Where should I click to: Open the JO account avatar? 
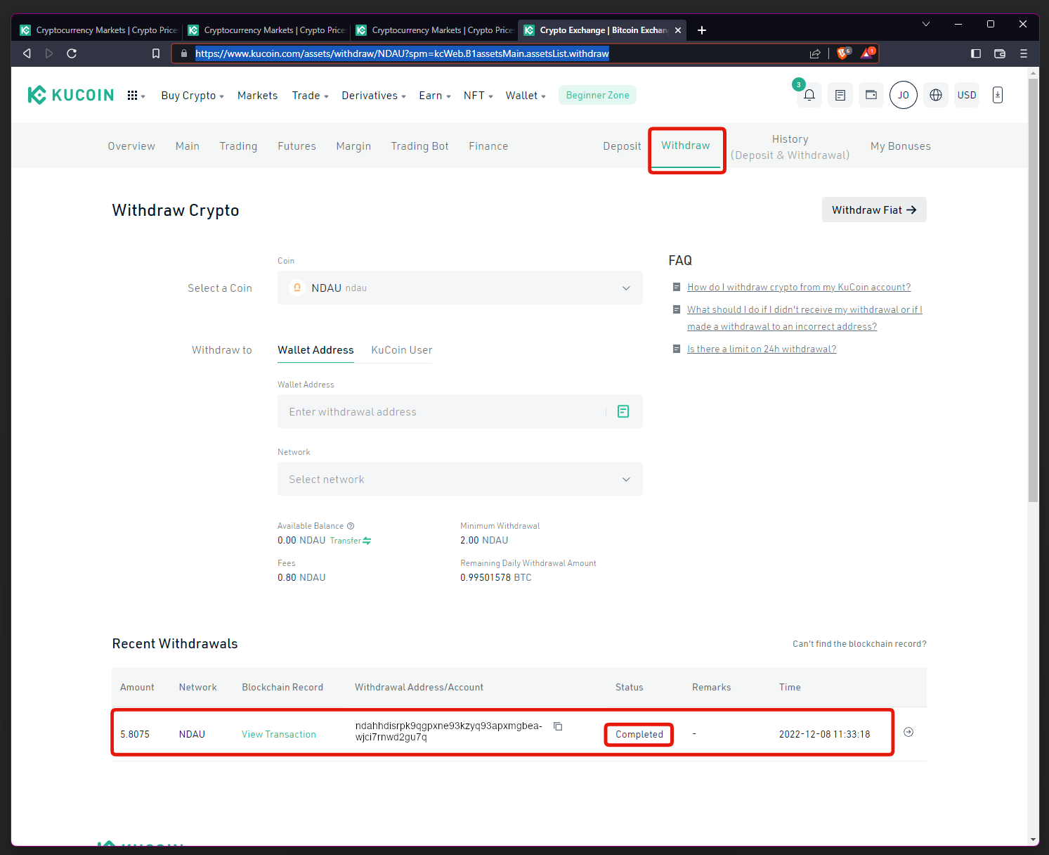coord(904,95)
